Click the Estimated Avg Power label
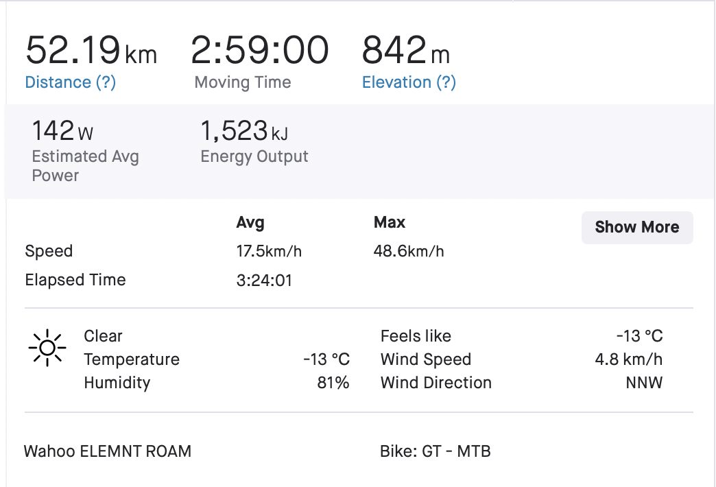The image size is (716, 487). pos(86,166)
